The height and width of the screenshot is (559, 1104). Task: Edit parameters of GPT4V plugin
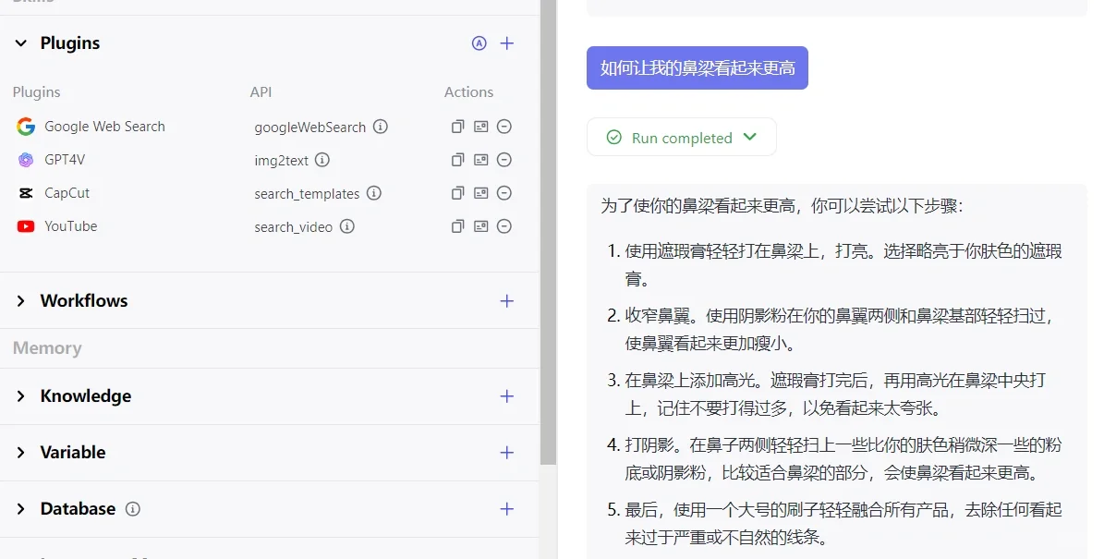click(x=481, y=160)
